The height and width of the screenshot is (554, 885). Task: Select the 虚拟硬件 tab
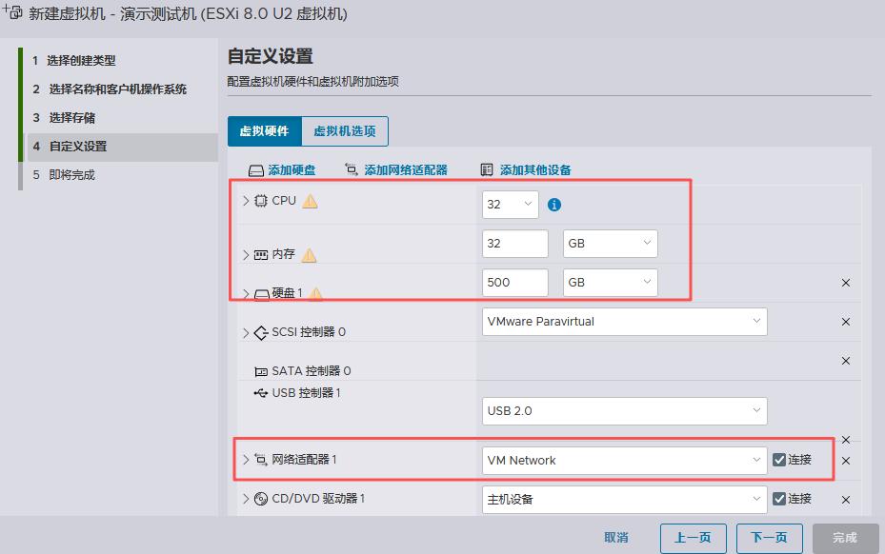click(264, 131)
